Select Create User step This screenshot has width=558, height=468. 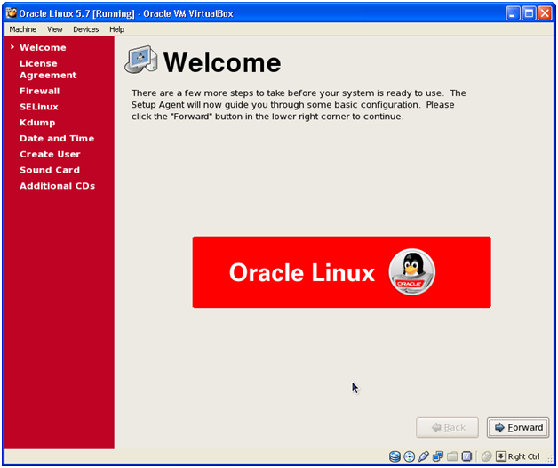click(50, 154)
